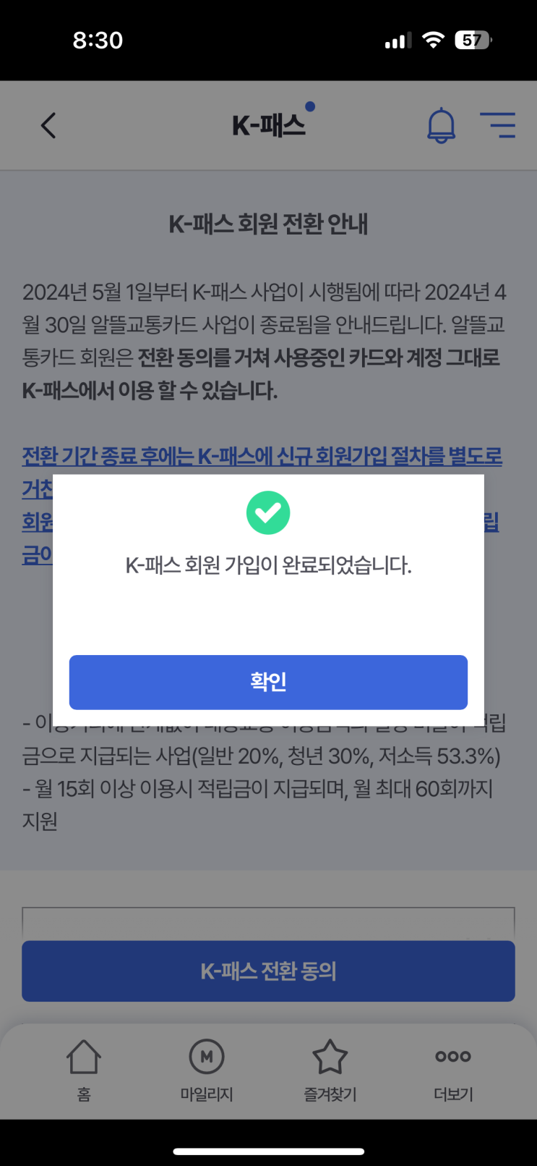
Task: Open the hamburger menu icon
Action: tap(498, 125)
